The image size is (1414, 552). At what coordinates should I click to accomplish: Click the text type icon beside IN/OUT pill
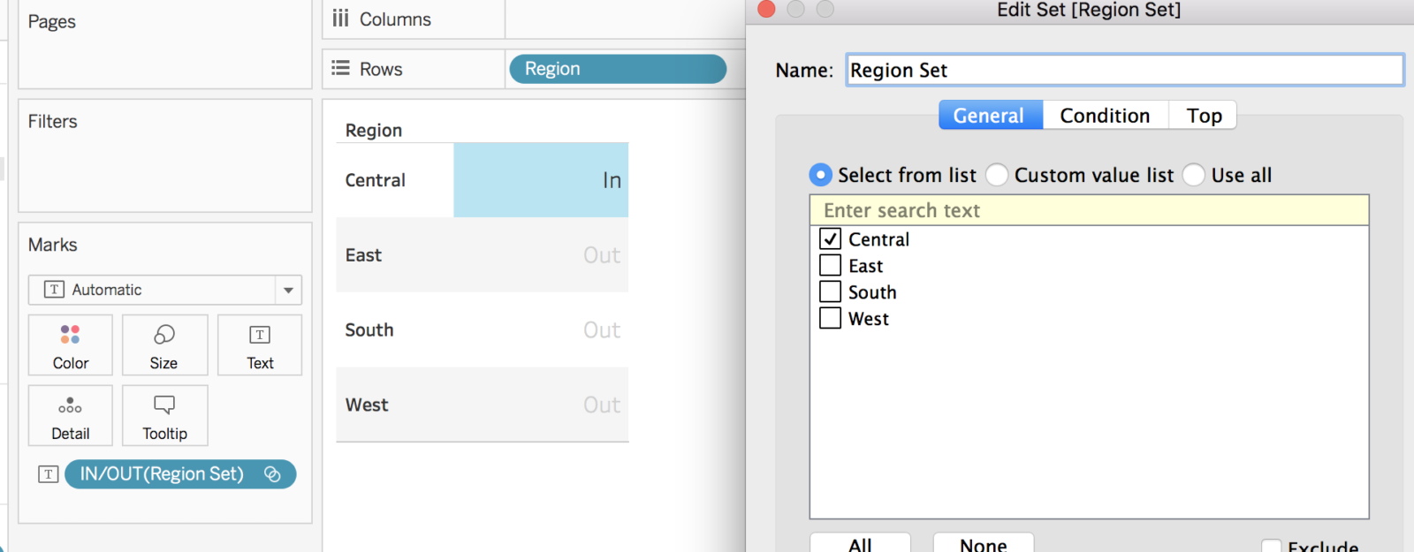tap(49, 474)
